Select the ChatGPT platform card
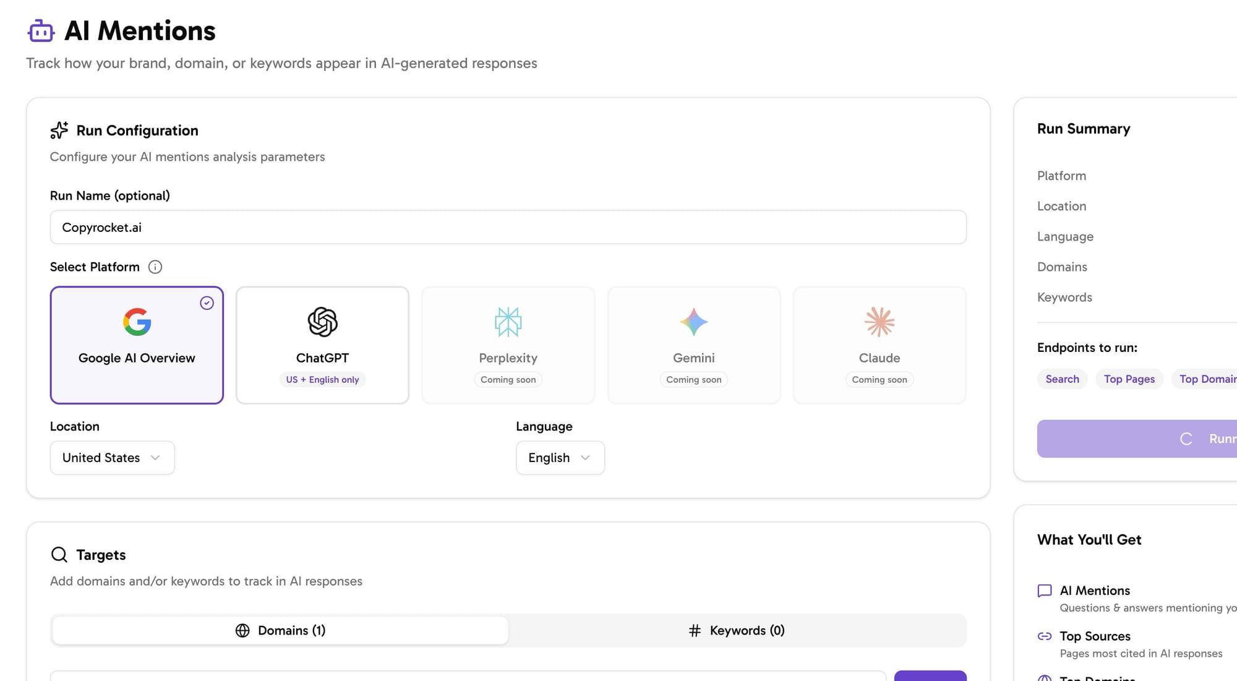 coord(322,358)
